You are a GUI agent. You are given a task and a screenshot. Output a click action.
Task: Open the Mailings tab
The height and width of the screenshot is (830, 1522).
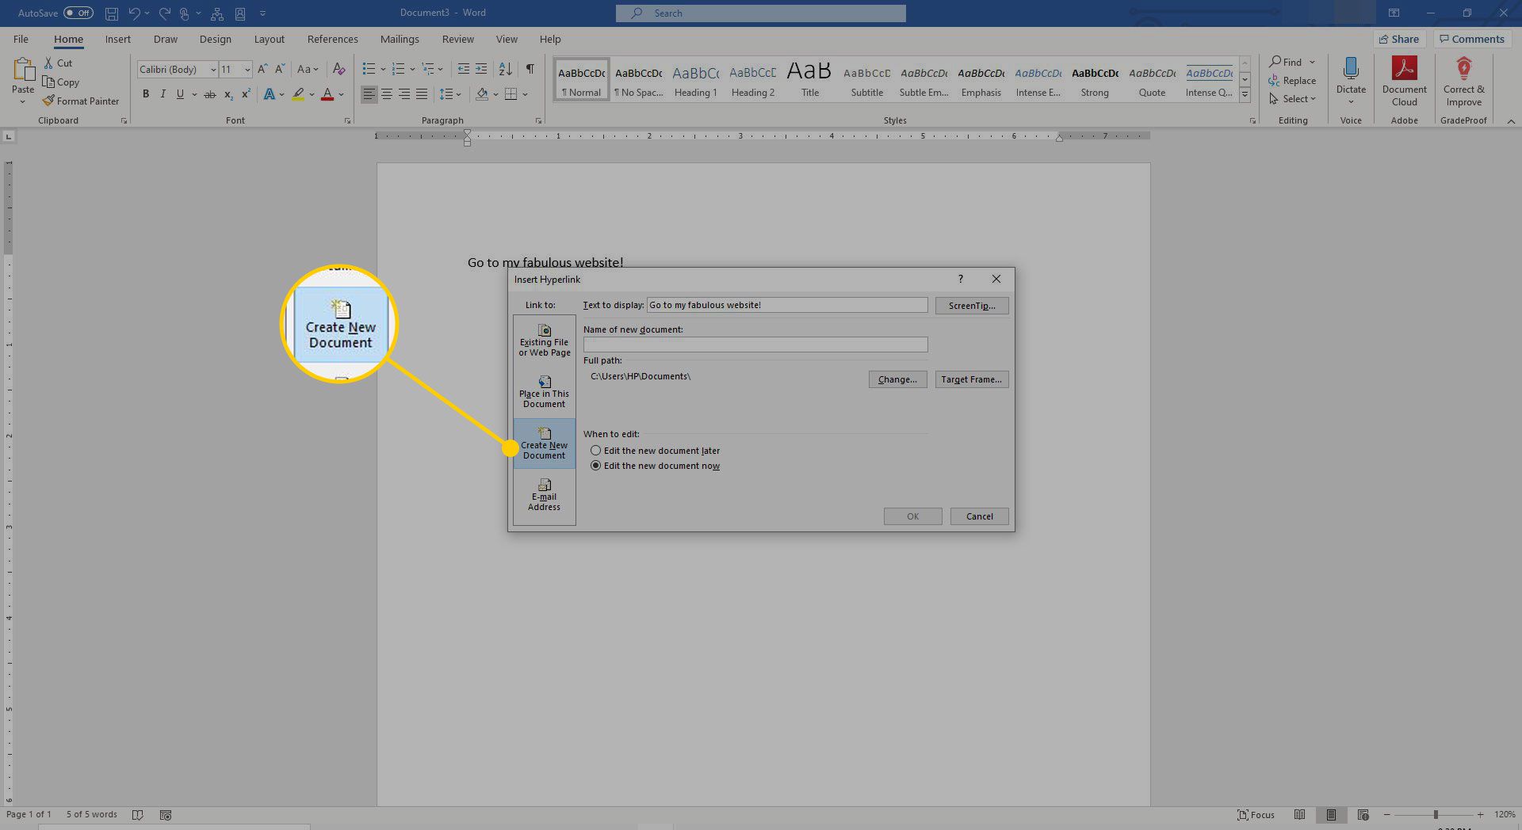click(400, 39)
